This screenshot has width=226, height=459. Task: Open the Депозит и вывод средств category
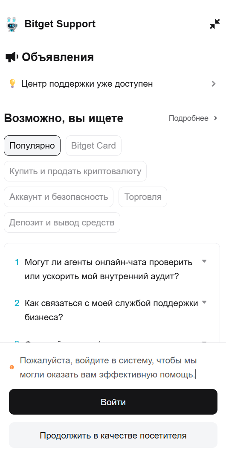click(x=62, y=222)
